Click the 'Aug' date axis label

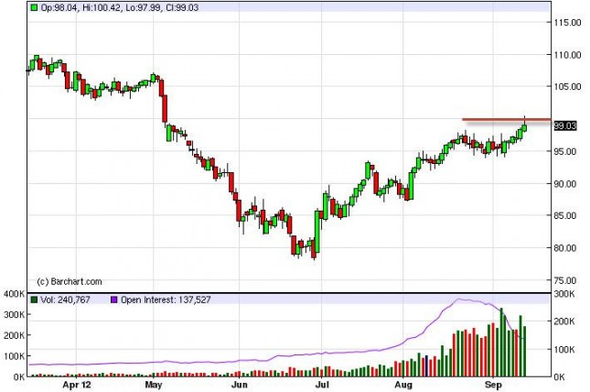(x=403, y=385)
